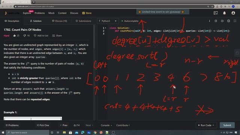Click Run Code

[206, 125]
